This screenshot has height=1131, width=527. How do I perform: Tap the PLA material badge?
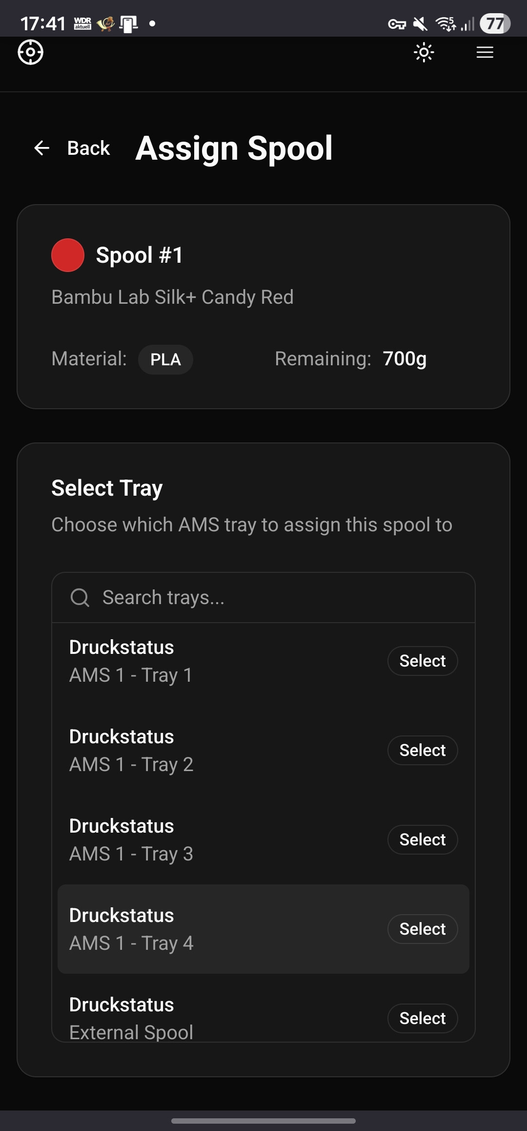165,359
